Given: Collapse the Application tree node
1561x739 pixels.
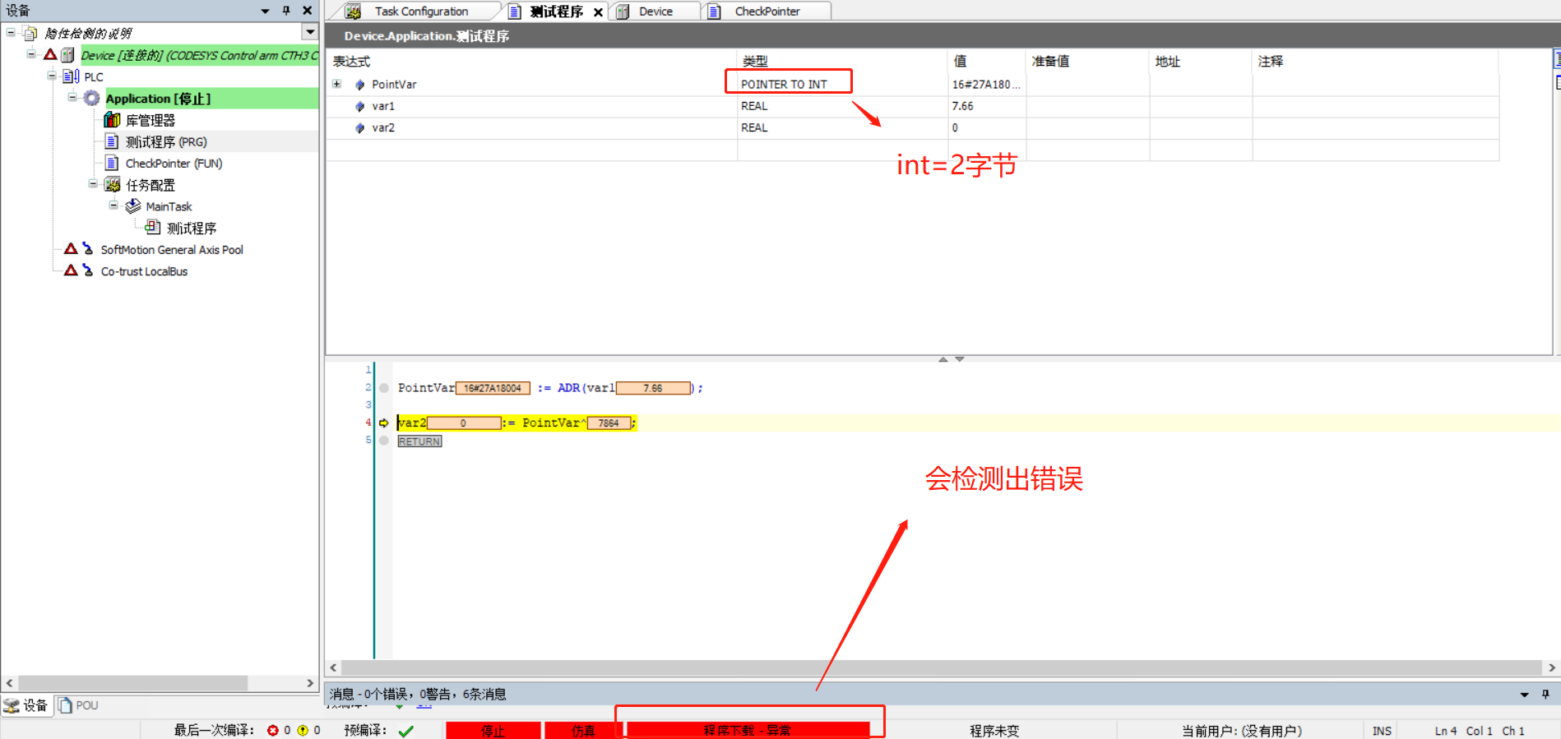Looking at the screenshot, I should pyautogui.click(x=72, y=97).
